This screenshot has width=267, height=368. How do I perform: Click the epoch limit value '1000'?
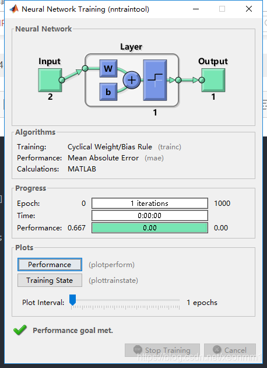point(222,203)
